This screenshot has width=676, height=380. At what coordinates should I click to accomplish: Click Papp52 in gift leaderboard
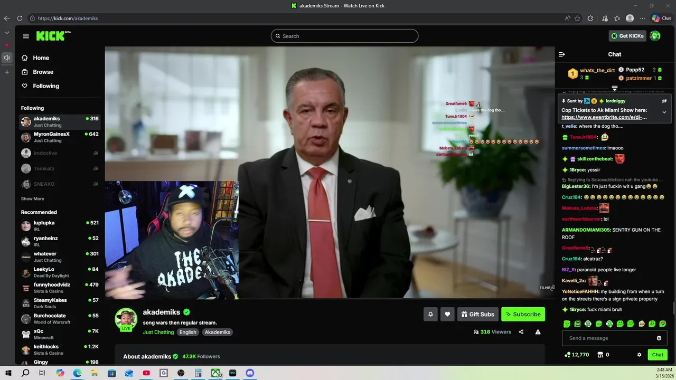tap(635, 70)
